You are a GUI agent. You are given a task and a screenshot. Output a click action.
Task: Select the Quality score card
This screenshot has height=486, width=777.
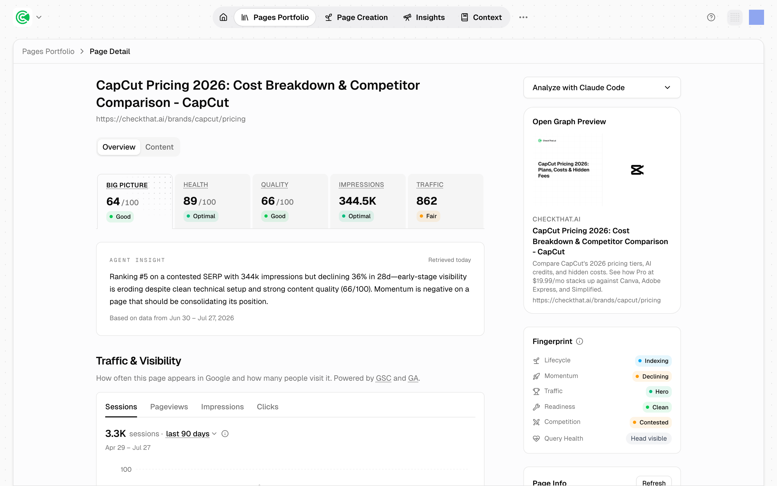290,201
